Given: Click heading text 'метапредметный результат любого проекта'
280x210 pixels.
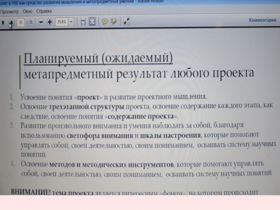Looking at the screenshot, I should coord(139,74).
